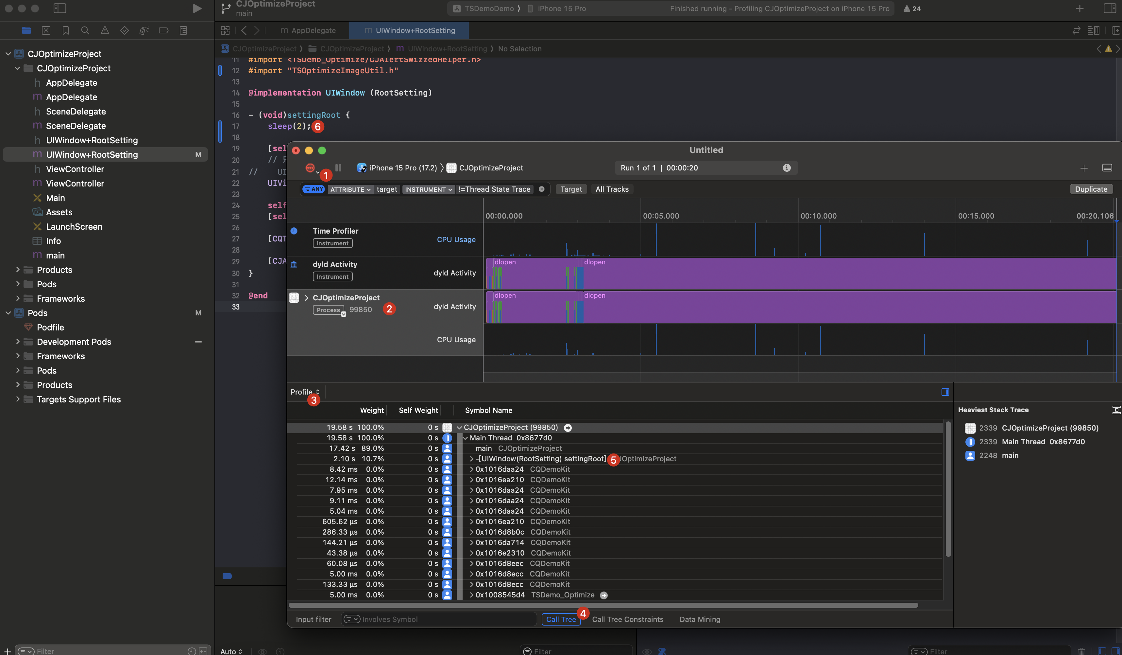1122x655 pixels.
Task: Open the Source Control navigator icon
Action: point(46,30)
